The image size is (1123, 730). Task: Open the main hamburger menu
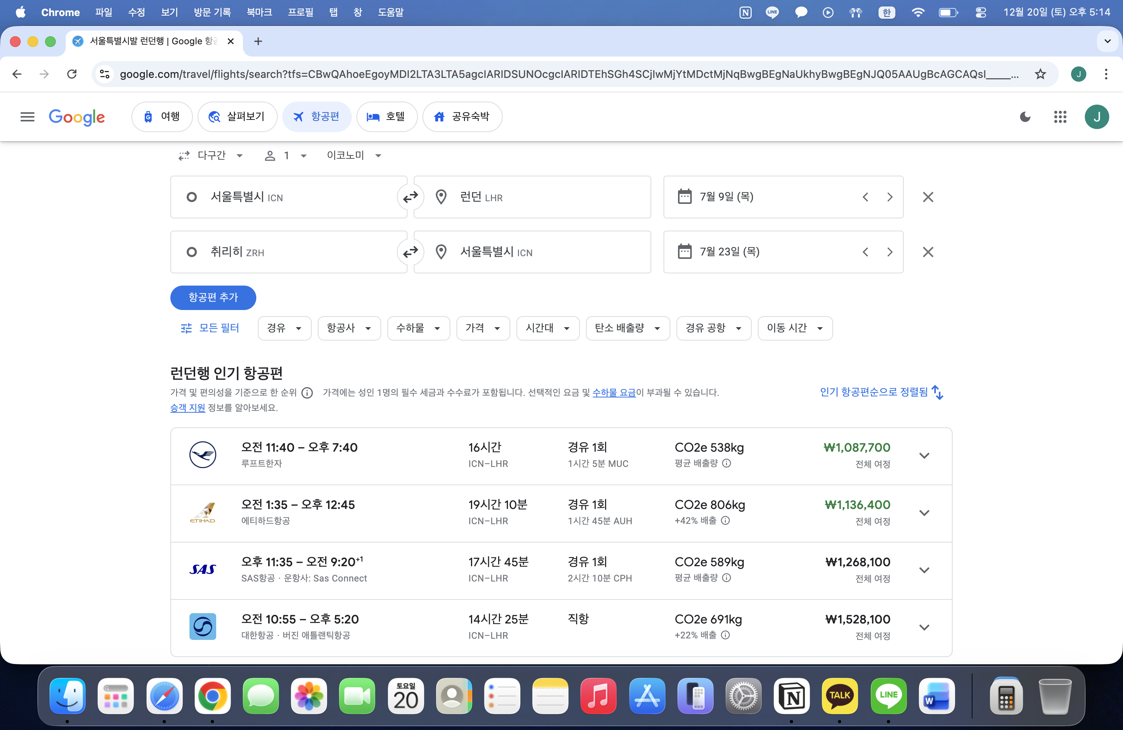28,116
